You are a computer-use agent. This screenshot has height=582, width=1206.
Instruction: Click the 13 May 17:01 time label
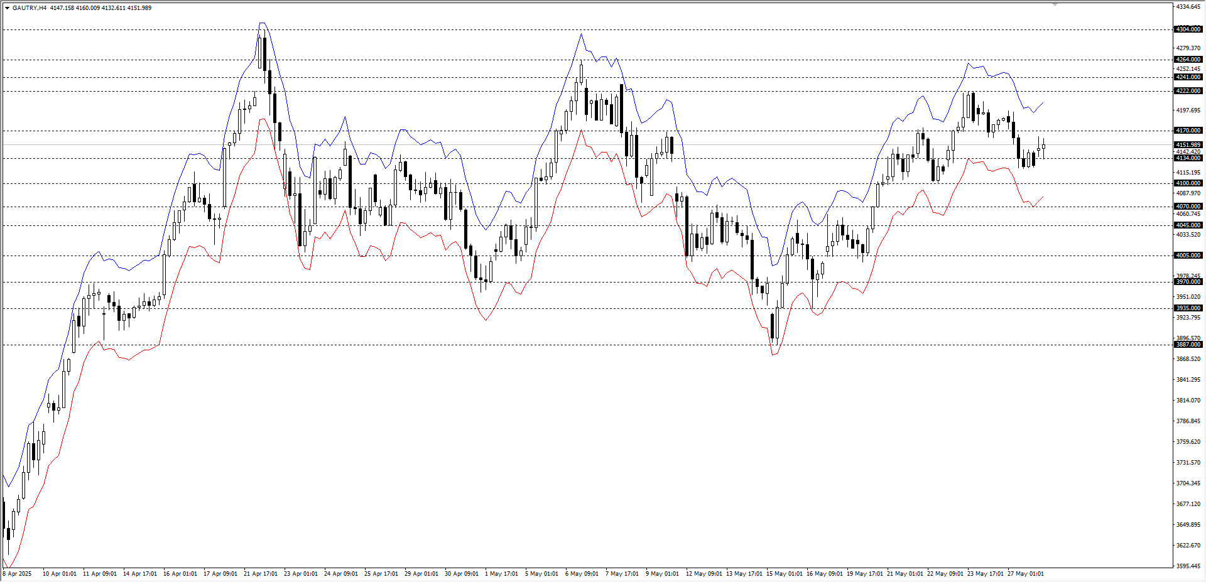point(744,574)
